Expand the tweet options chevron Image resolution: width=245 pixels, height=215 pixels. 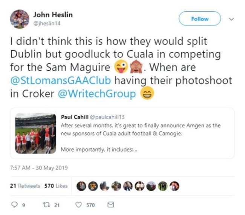click(231, 19)
